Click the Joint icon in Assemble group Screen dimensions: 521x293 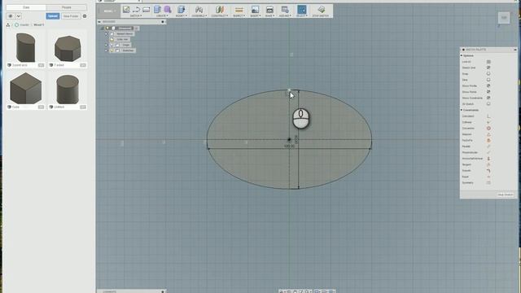(199, 10)
